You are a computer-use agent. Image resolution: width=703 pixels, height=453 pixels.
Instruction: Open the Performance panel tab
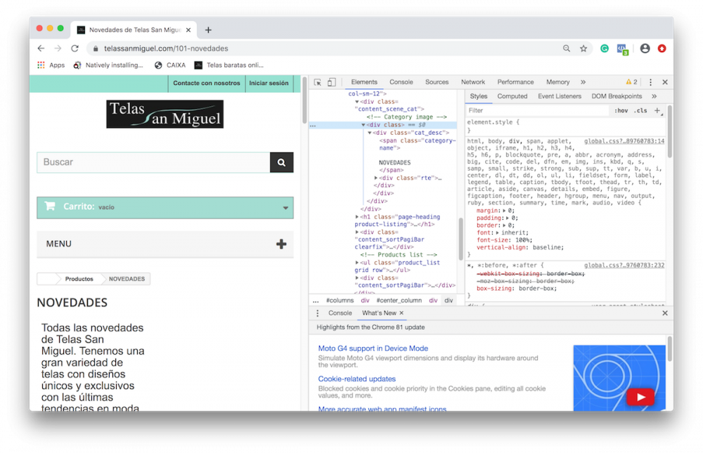(x=515, y=82)
